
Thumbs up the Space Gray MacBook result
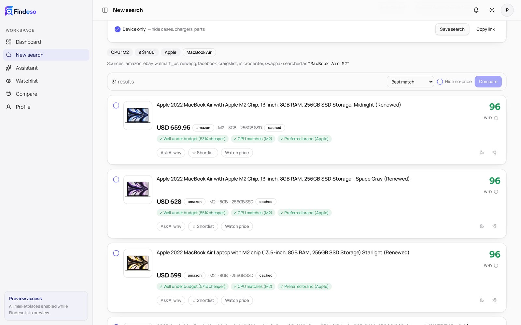coord(482,226)
